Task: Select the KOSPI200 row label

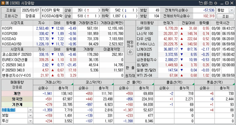Action: coord(9,34)
